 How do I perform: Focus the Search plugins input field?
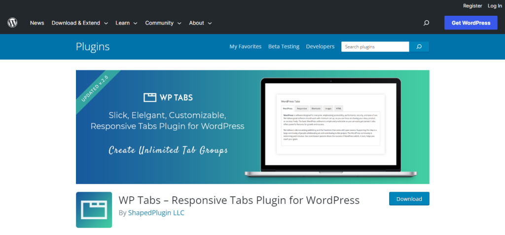click(x=375, y=47)
